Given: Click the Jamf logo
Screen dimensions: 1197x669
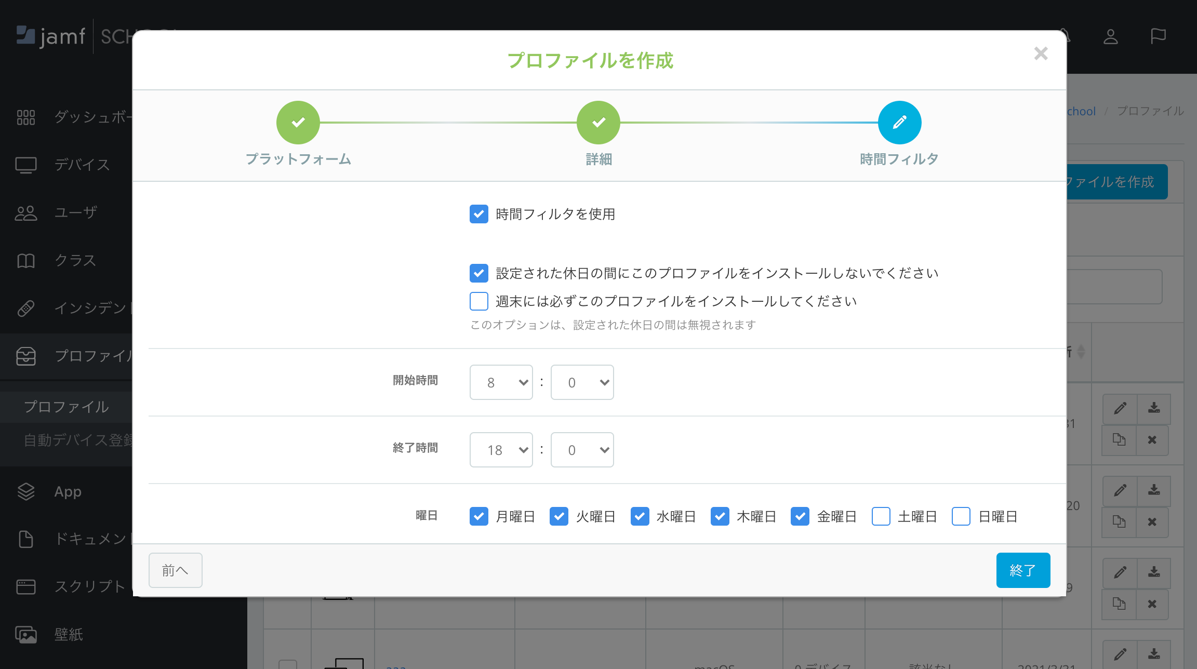Looking at the screenshot, I should pos(51,36).
